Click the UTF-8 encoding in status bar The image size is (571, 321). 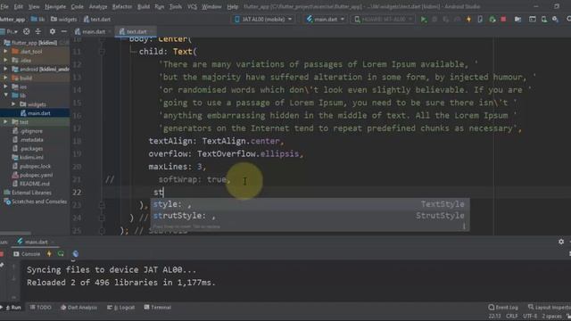530,316
